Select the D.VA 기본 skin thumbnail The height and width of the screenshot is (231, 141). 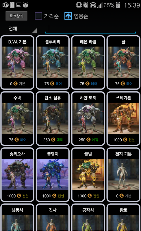pyautogui.click(x=17, y=62)
